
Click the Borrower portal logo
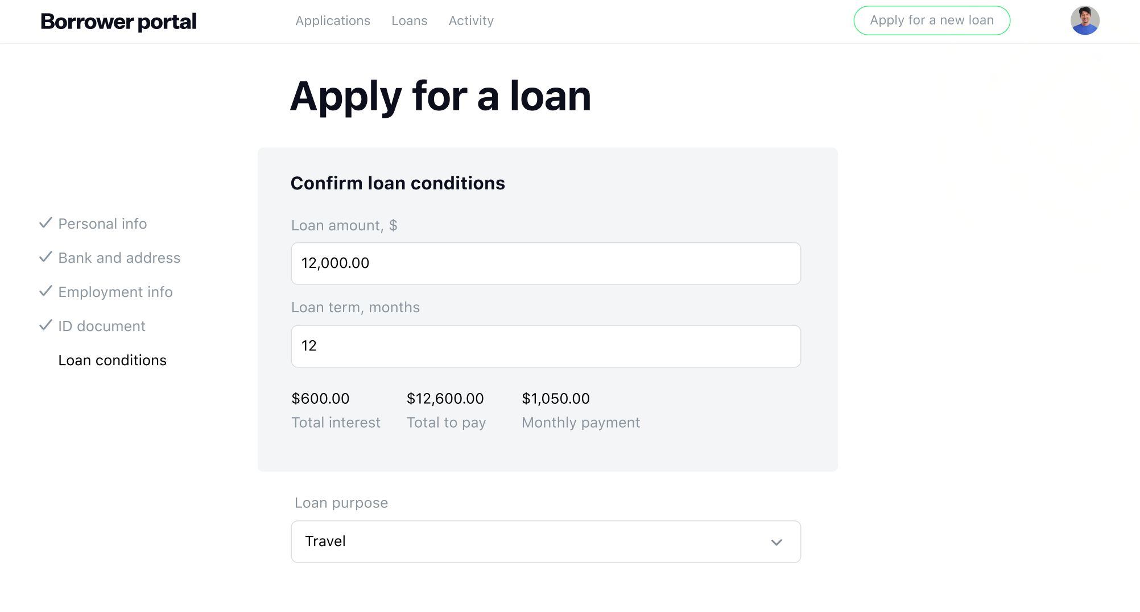click(x=117, y=21)
